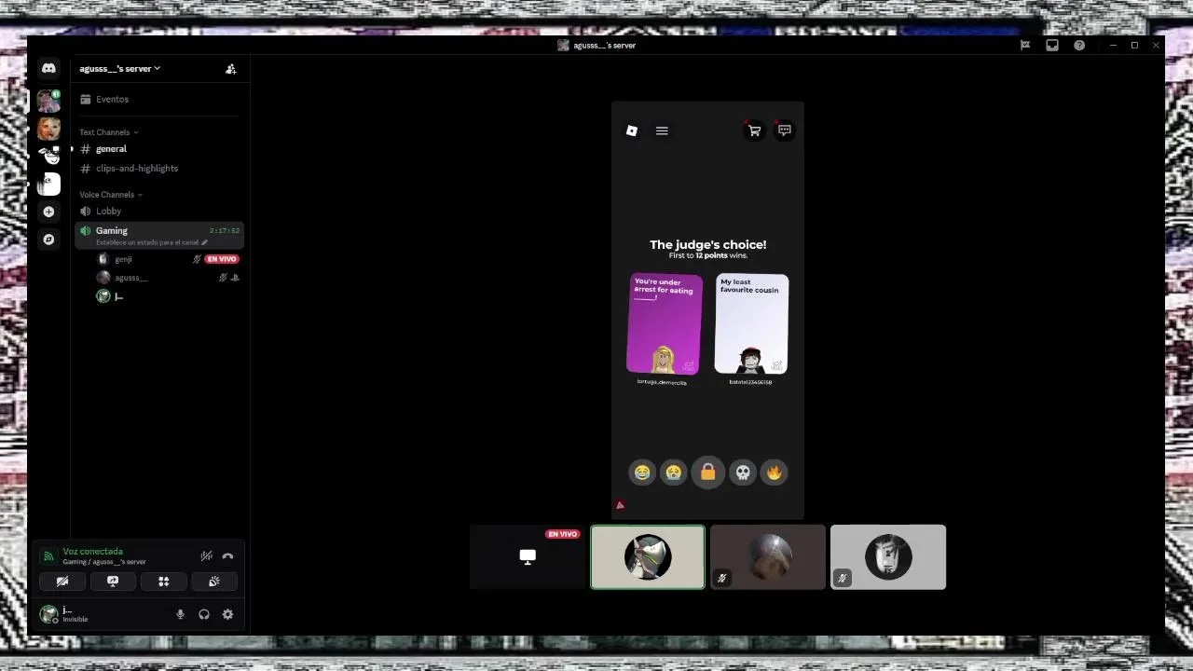Click the Gaming / agusss__'s server label
Viewport: 1193px width, 671px height.
coord(104,562)
